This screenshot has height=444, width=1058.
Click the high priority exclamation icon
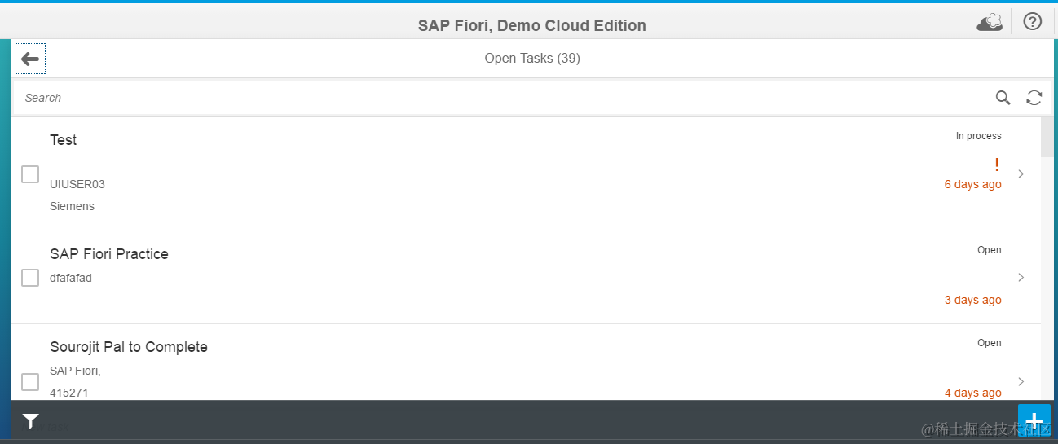997,165
